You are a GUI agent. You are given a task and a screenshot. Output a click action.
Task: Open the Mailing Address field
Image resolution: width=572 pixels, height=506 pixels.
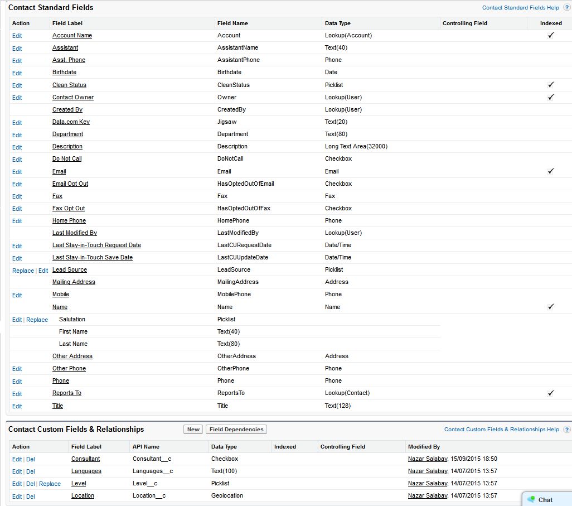[x=74, y=282]
